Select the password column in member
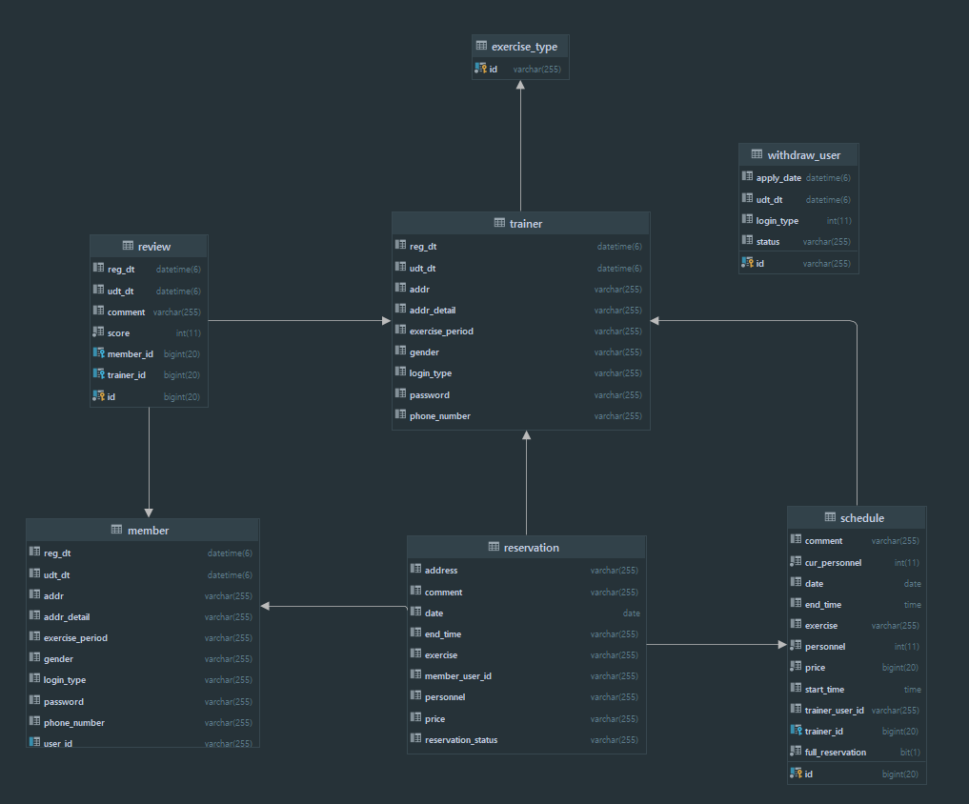969x804 pixels. [x=64, y=701]
